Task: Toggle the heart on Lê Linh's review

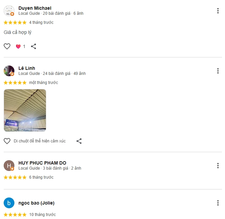Action: click(7, 141)
